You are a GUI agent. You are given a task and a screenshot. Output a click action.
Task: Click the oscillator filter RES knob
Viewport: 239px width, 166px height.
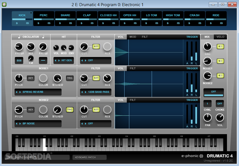107,47
